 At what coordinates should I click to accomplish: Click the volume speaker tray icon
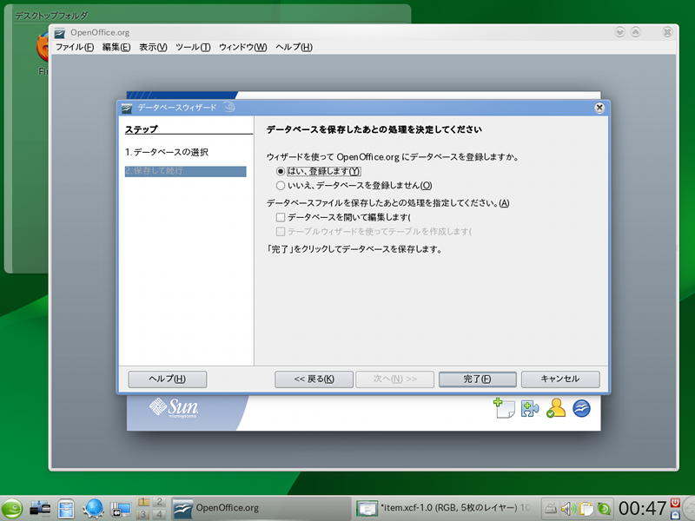pos(568,508)
